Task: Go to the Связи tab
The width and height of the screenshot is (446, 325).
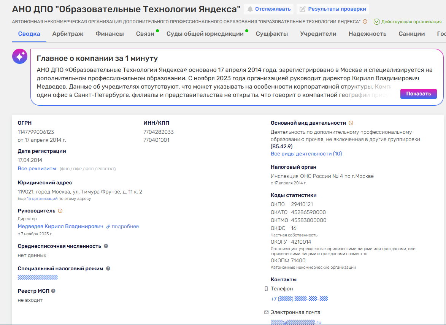Action: (x=145, y=34)
